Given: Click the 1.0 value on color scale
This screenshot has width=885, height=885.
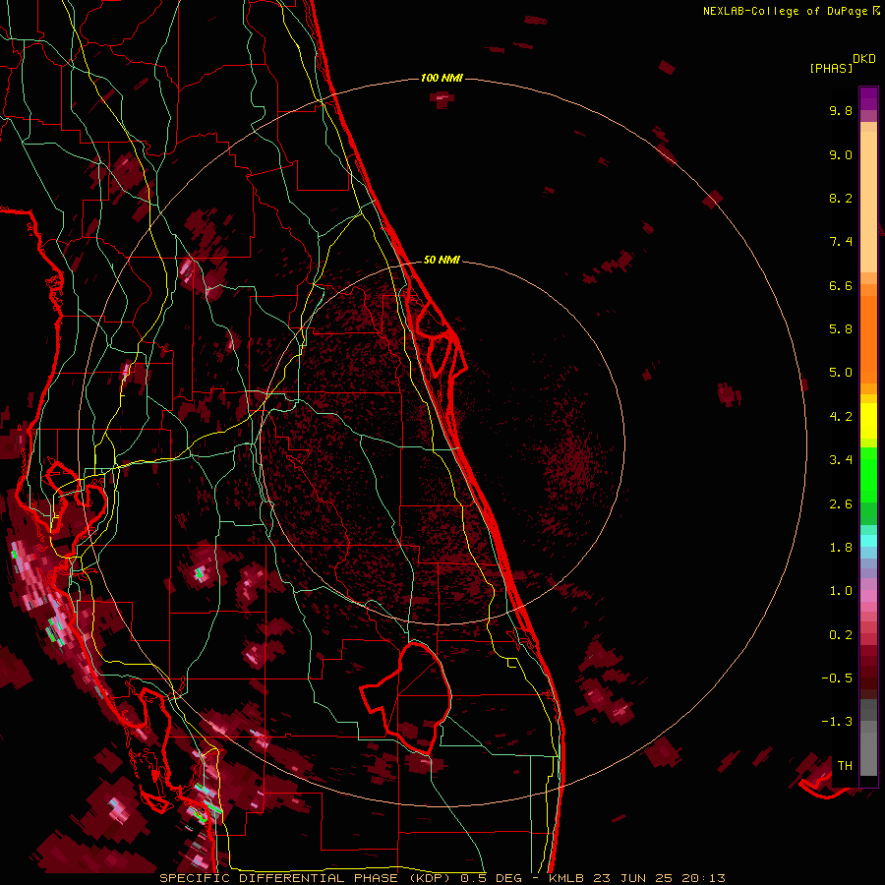Looking at the screenshot, I should [841, 591].
